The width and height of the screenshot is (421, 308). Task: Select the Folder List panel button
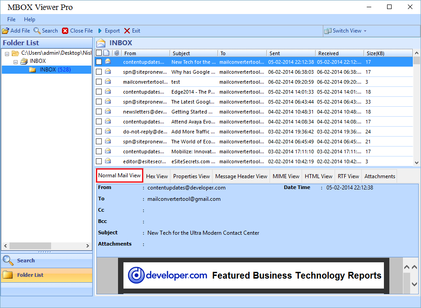(30, 275)
